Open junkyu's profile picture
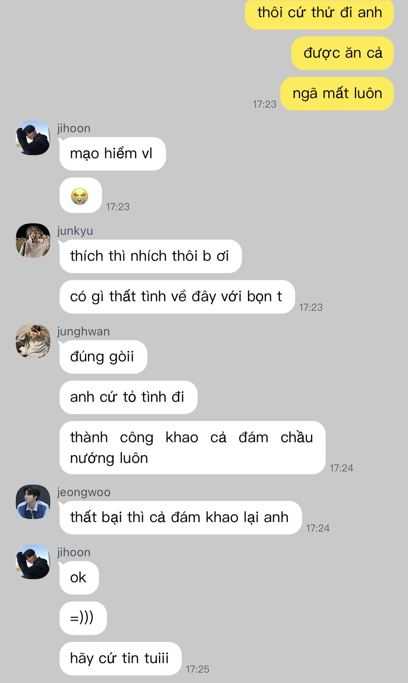 33,240
